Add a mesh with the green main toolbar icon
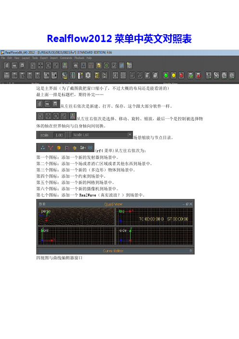239x339 pixels. (106, 65)
